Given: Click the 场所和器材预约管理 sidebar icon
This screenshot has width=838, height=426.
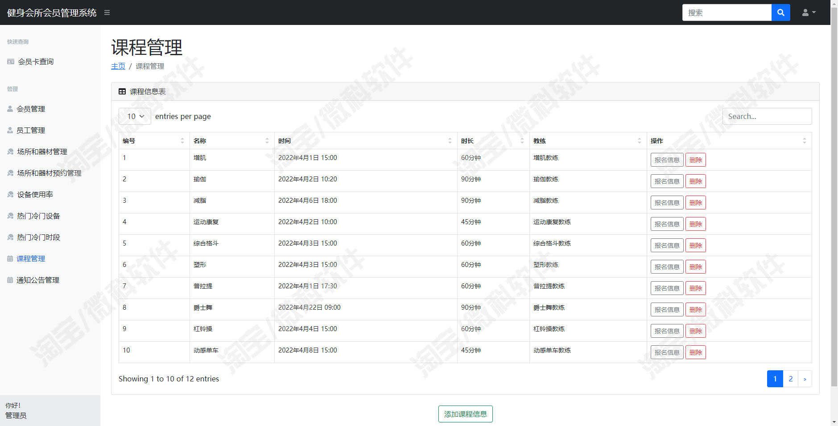Looking at the screenshot, I should 10,173.
